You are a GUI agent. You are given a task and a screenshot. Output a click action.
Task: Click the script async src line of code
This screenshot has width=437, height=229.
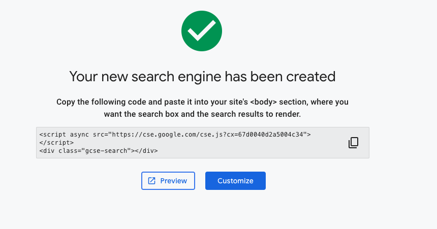175,135
